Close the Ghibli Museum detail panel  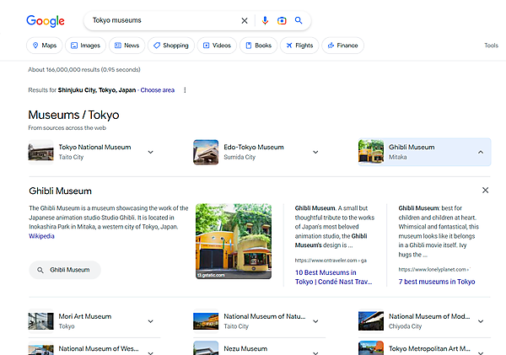click(x=485, y=191)
